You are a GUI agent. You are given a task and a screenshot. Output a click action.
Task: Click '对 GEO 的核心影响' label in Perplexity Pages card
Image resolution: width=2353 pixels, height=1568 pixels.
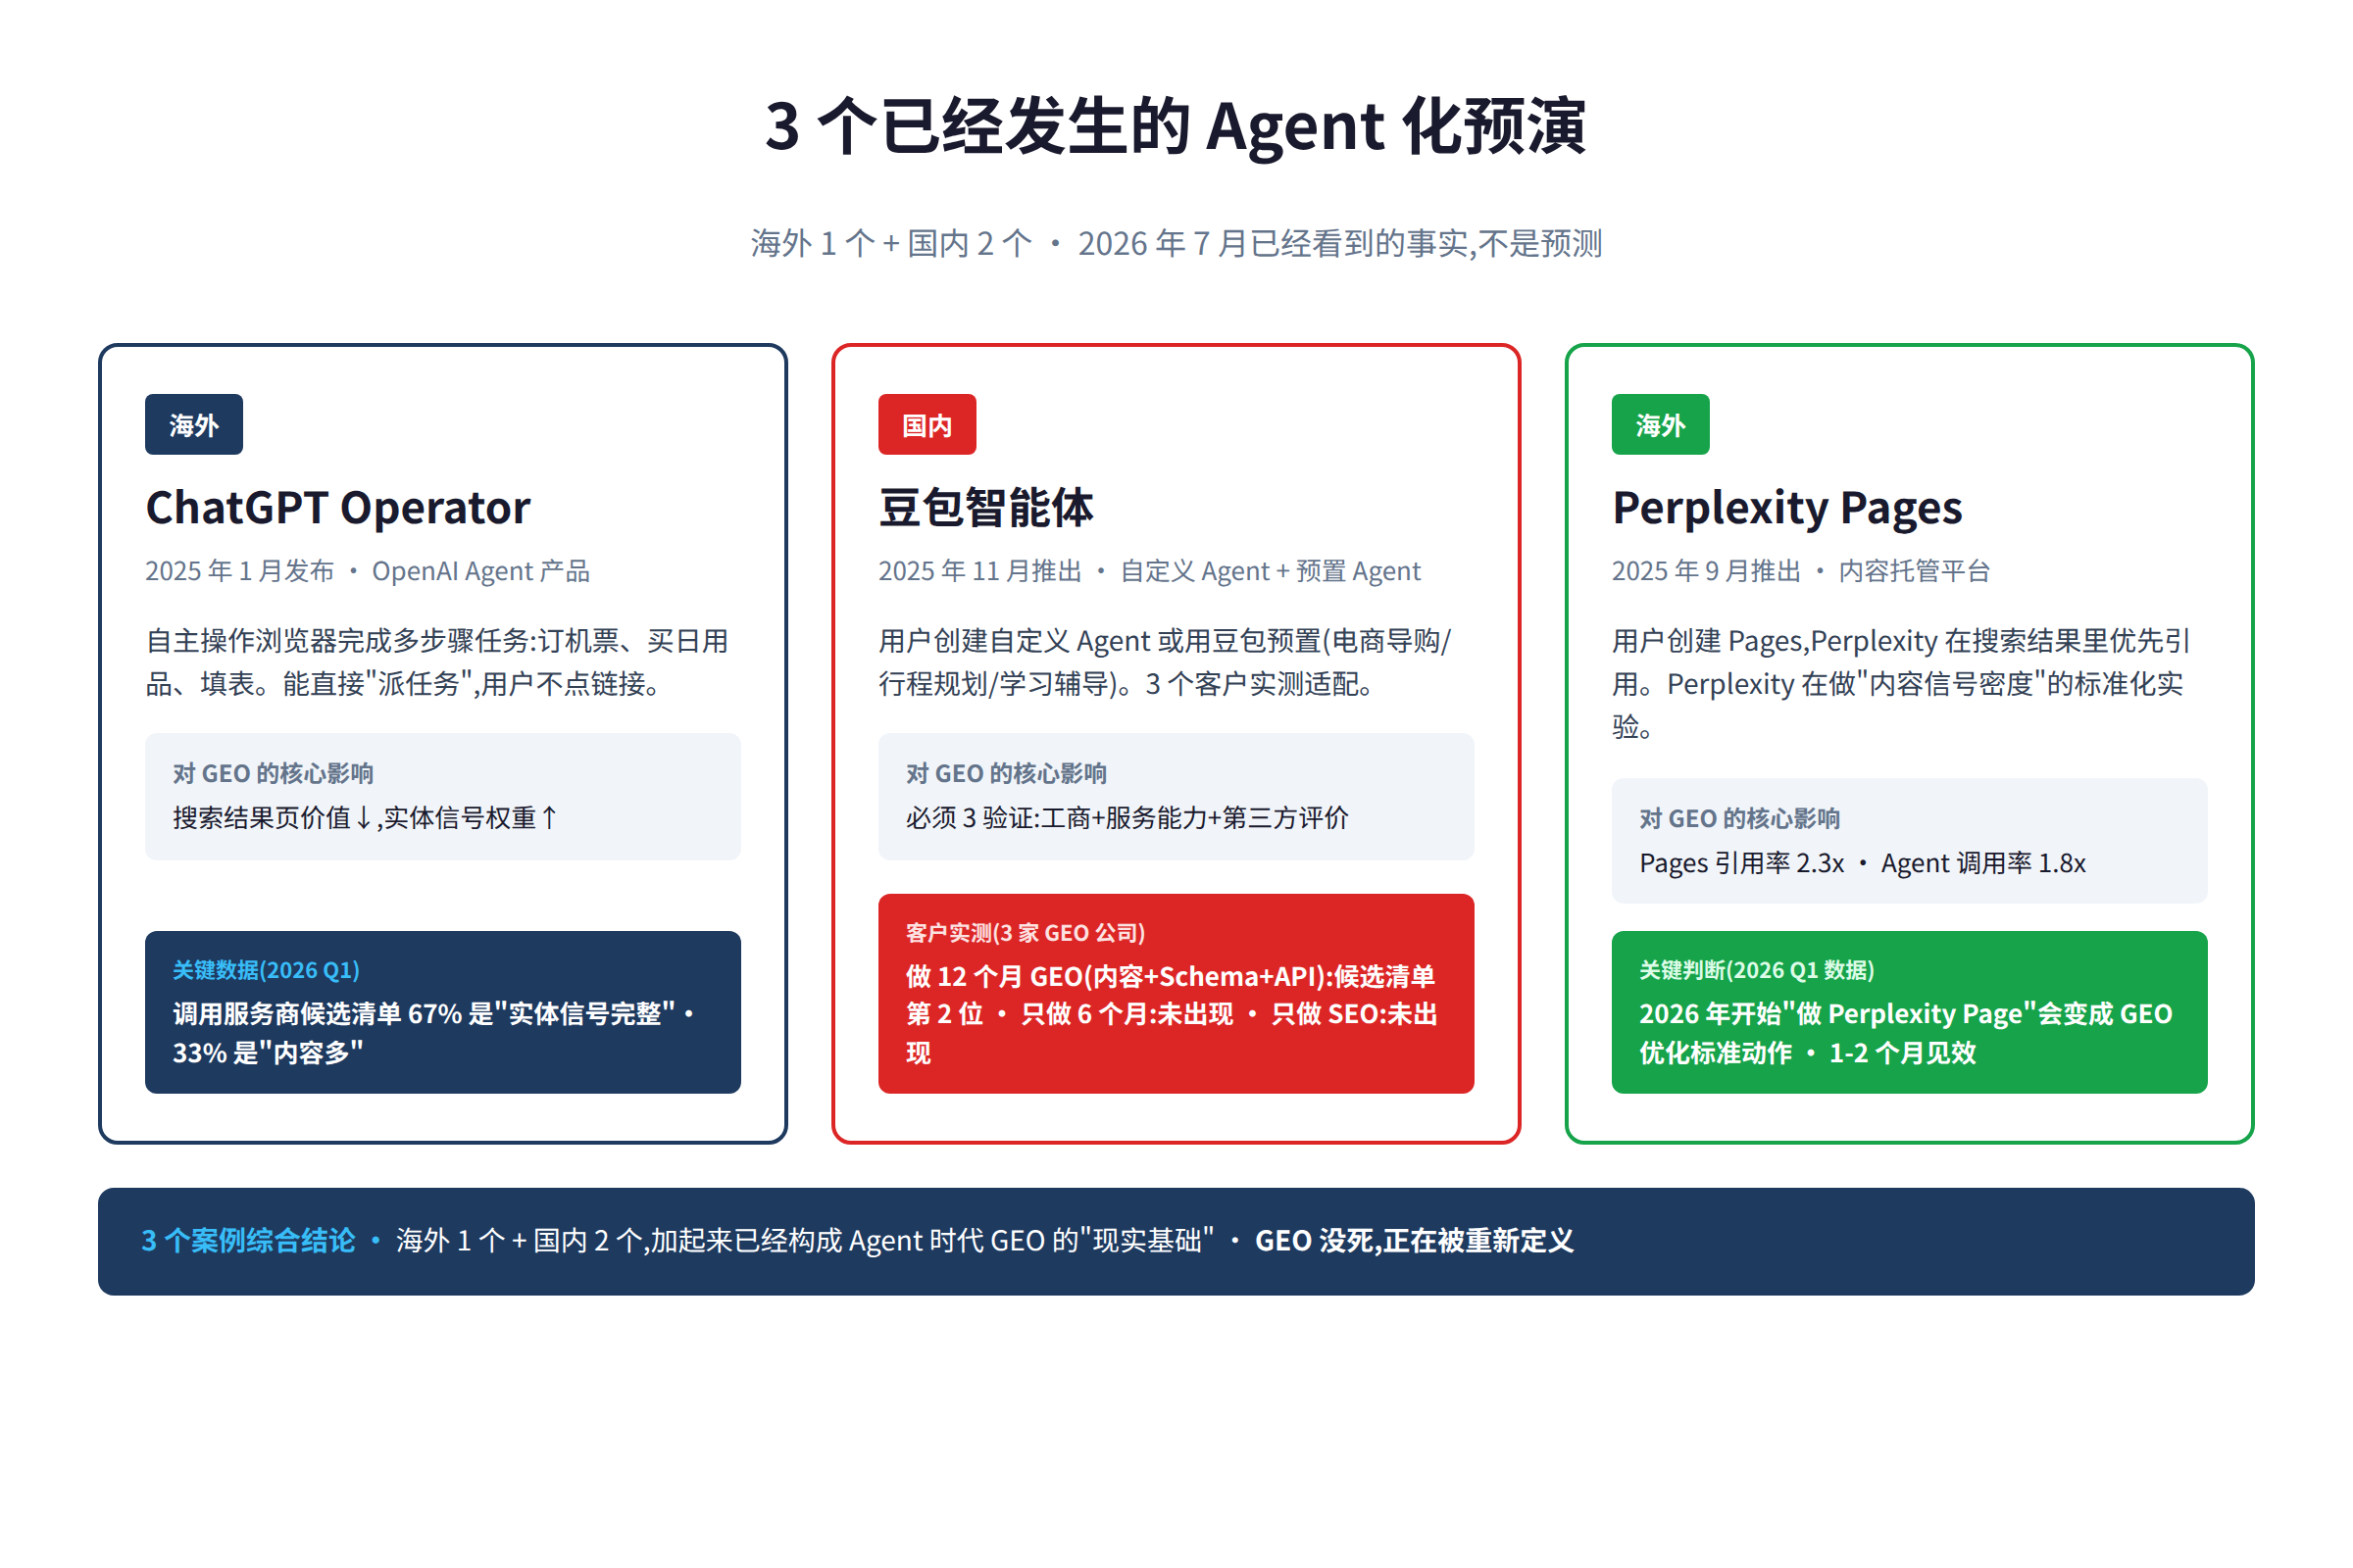point(1739,818)
